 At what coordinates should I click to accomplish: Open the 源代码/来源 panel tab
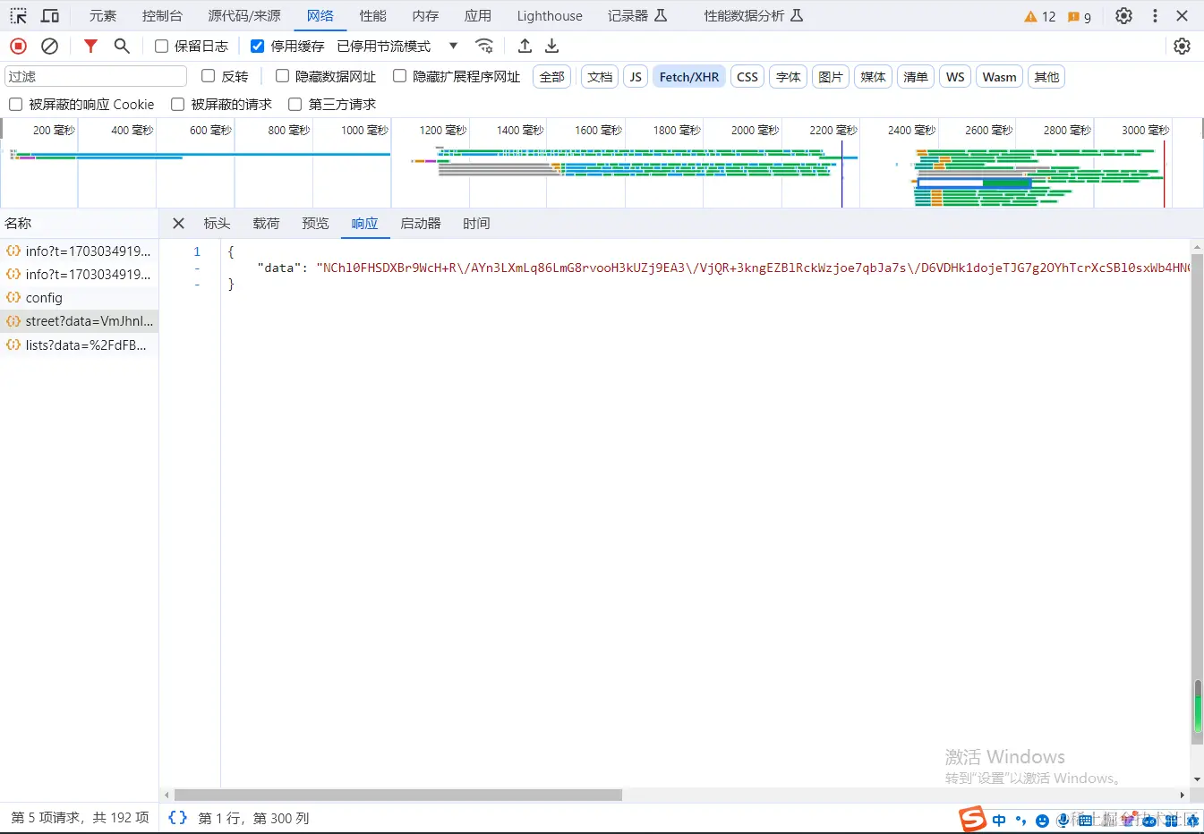[244, 16]
